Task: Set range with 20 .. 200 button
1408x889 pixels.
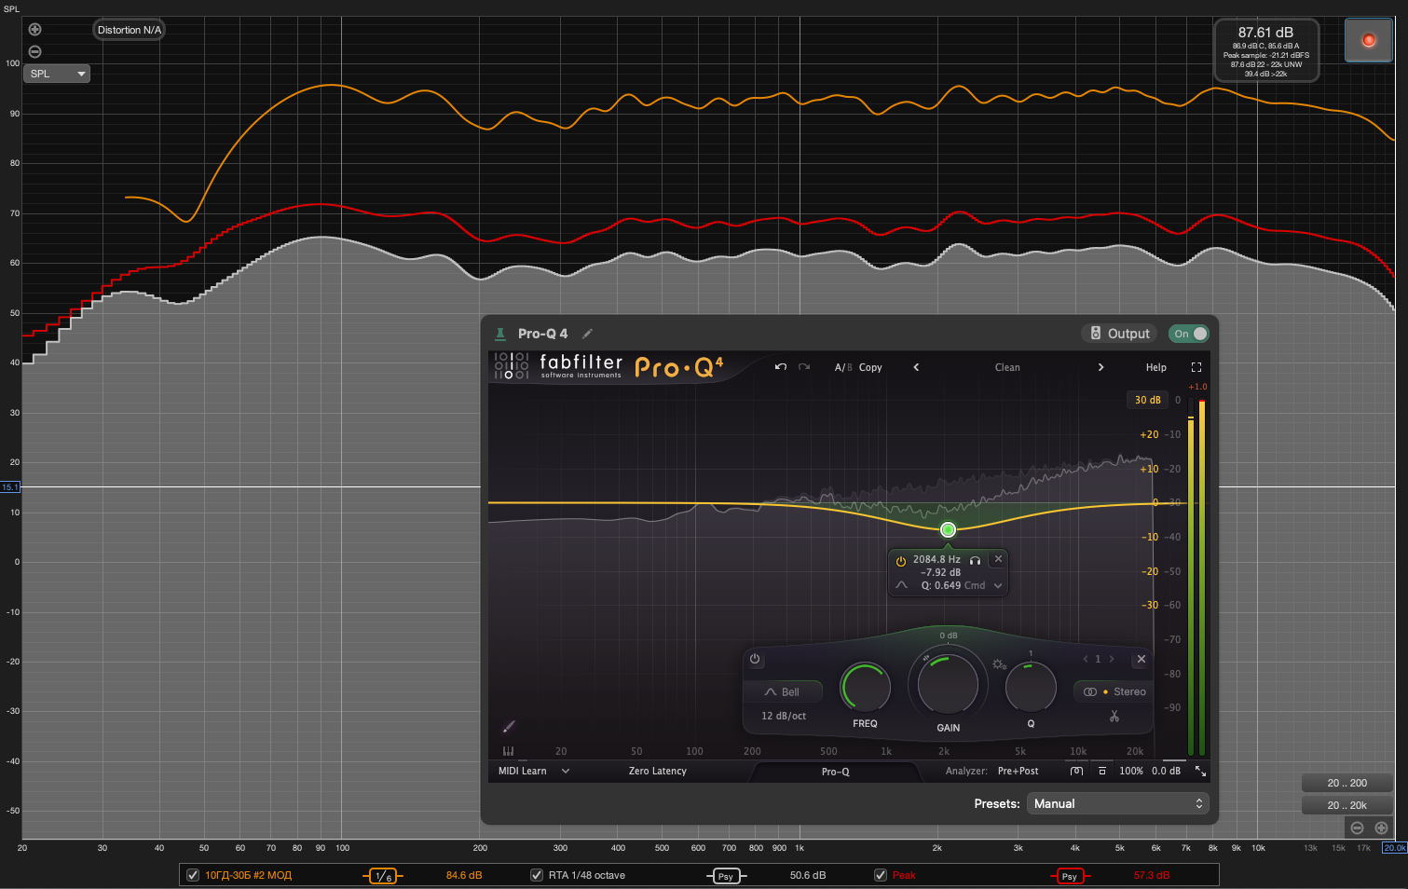Action: pos(1347,783)
